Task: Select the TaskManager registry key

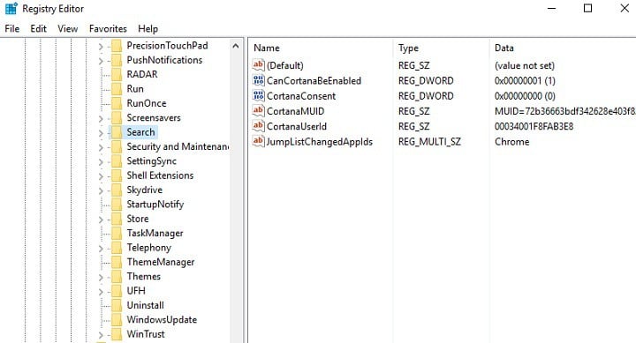Action: [155, 234]
